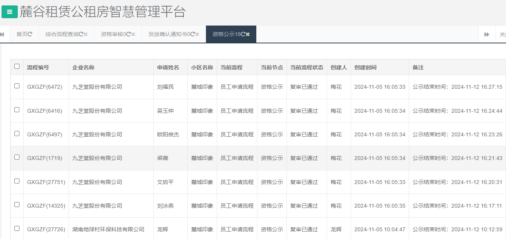Click 湖南地球村环保科技有限公司 company name
Image resolution: width=506 pixels, height=239 pixels.
coord(108,229)
